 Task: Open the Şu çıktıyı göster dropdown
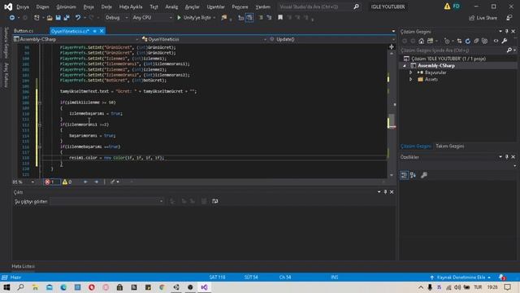click(x=106, y=201)
